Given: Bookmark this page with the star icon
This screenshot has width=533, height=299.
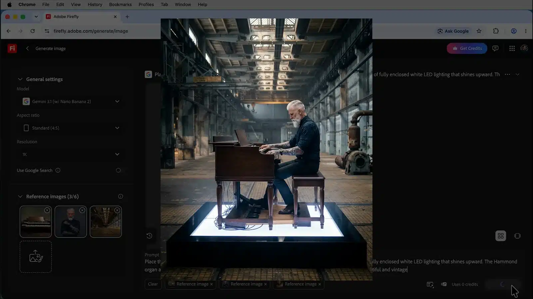Looking at the screenshot, I should pyautogui.click(x=479, y=31).
